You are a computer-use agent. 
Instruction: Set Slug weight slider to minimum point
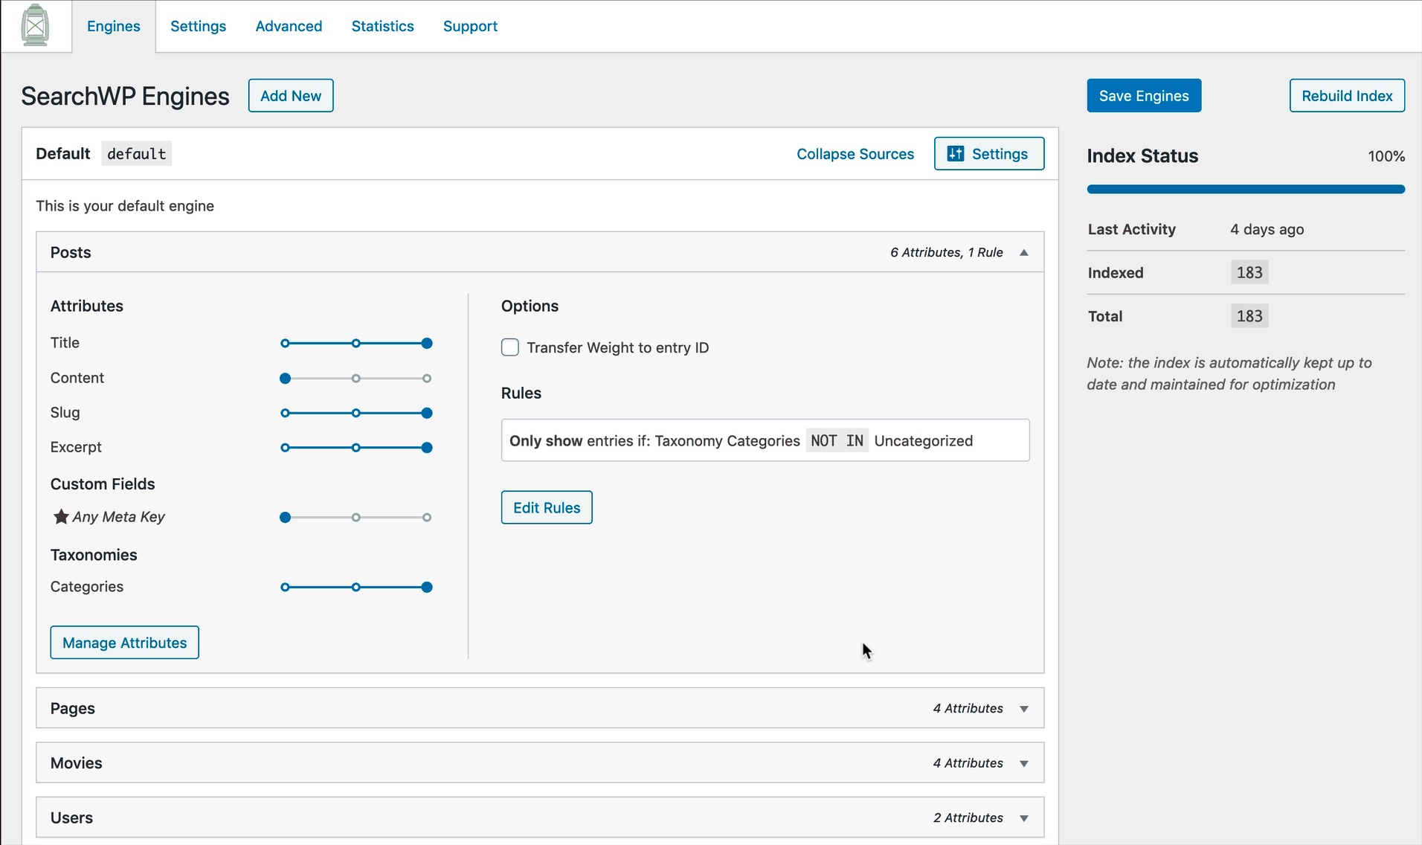click(x=285, y=413)
